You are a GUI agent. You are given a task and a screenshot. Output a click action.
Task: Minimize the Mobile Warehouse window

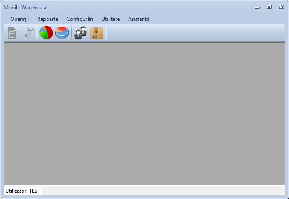point(257,8)
